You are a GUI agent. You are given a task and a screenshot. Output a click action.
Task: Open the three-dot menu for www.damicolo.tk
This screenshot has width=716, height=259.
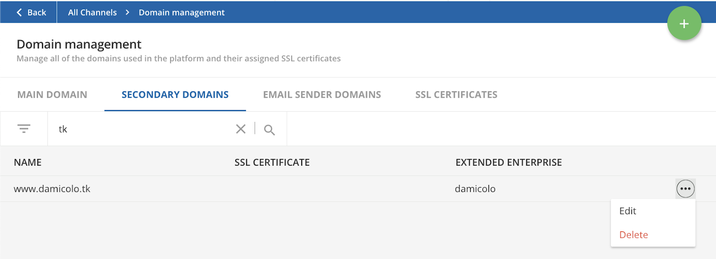point(685,188)
